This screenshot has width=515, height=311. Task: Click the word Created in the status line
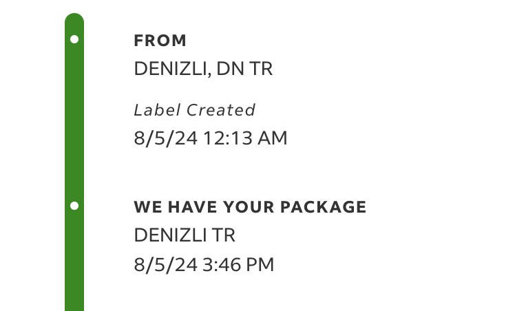[221, 110]
